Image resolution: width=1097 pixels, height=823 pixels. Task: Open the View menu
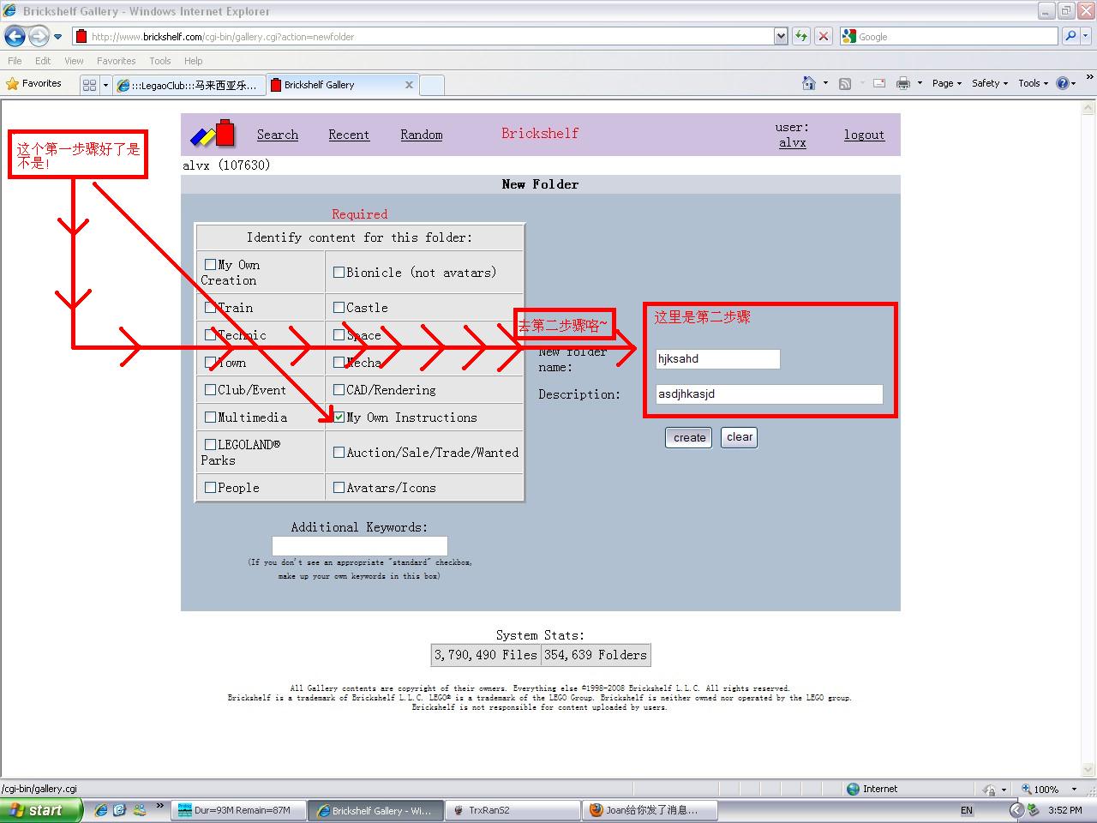coord(74,61)
